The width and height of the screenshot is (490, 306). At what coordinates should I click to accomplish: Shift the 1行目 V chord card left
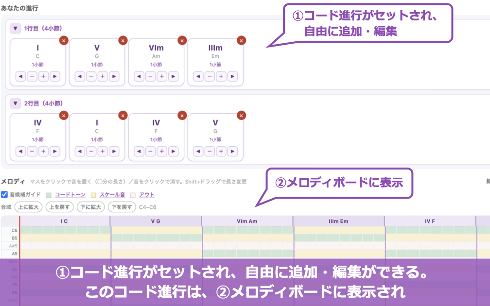[80, 77]
